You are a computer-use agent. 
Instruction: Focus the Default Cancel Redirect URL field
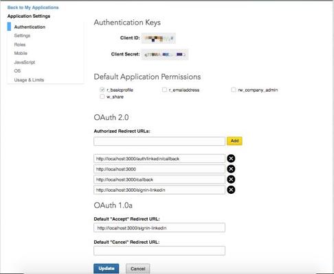[159, 251]
